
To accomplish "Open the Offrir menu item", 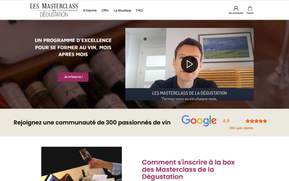I will (105, 11).
